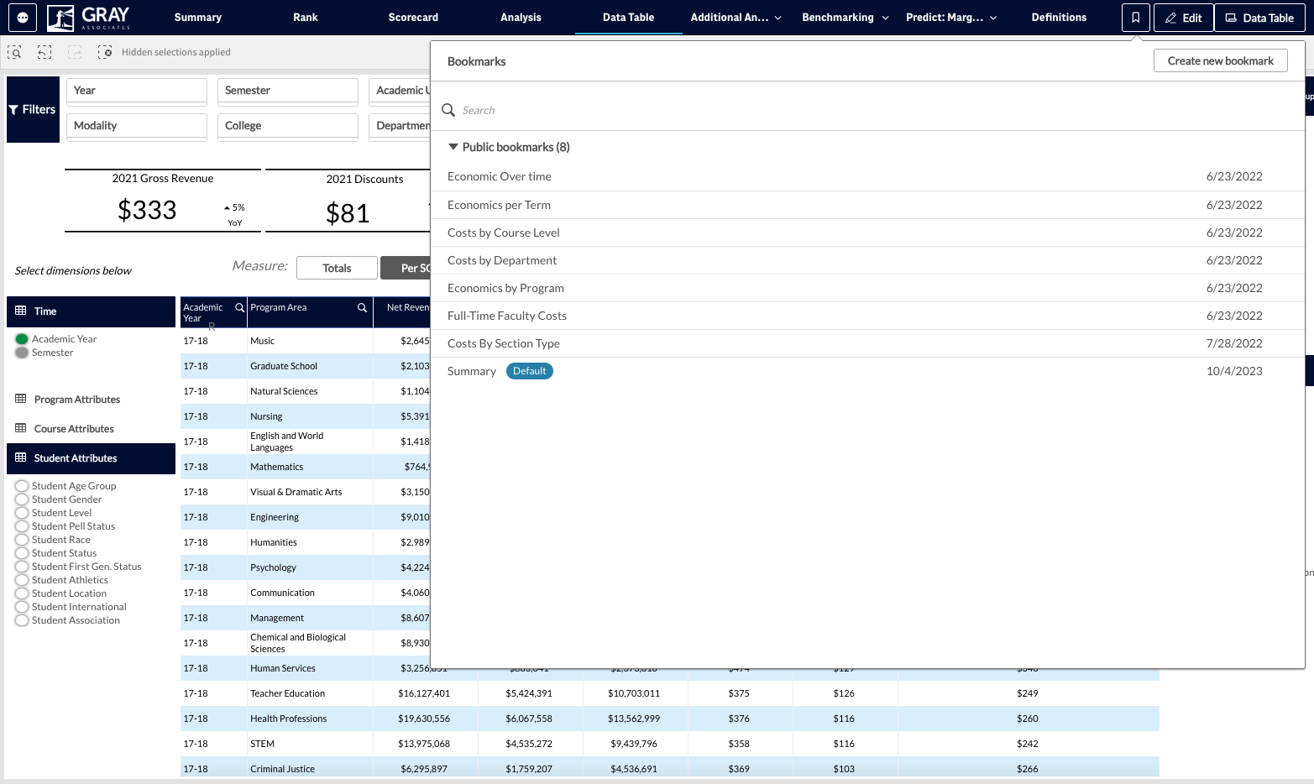Screen dimensions: 1314x784
Task: Click Create new bookmark button
Action: pos(1220,60)
